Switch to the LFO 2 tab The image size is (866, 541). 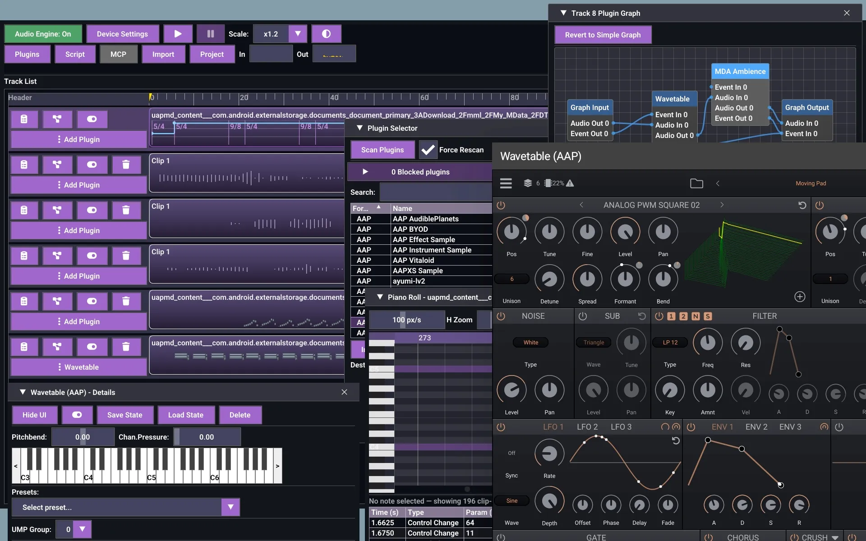coord(587,427)
